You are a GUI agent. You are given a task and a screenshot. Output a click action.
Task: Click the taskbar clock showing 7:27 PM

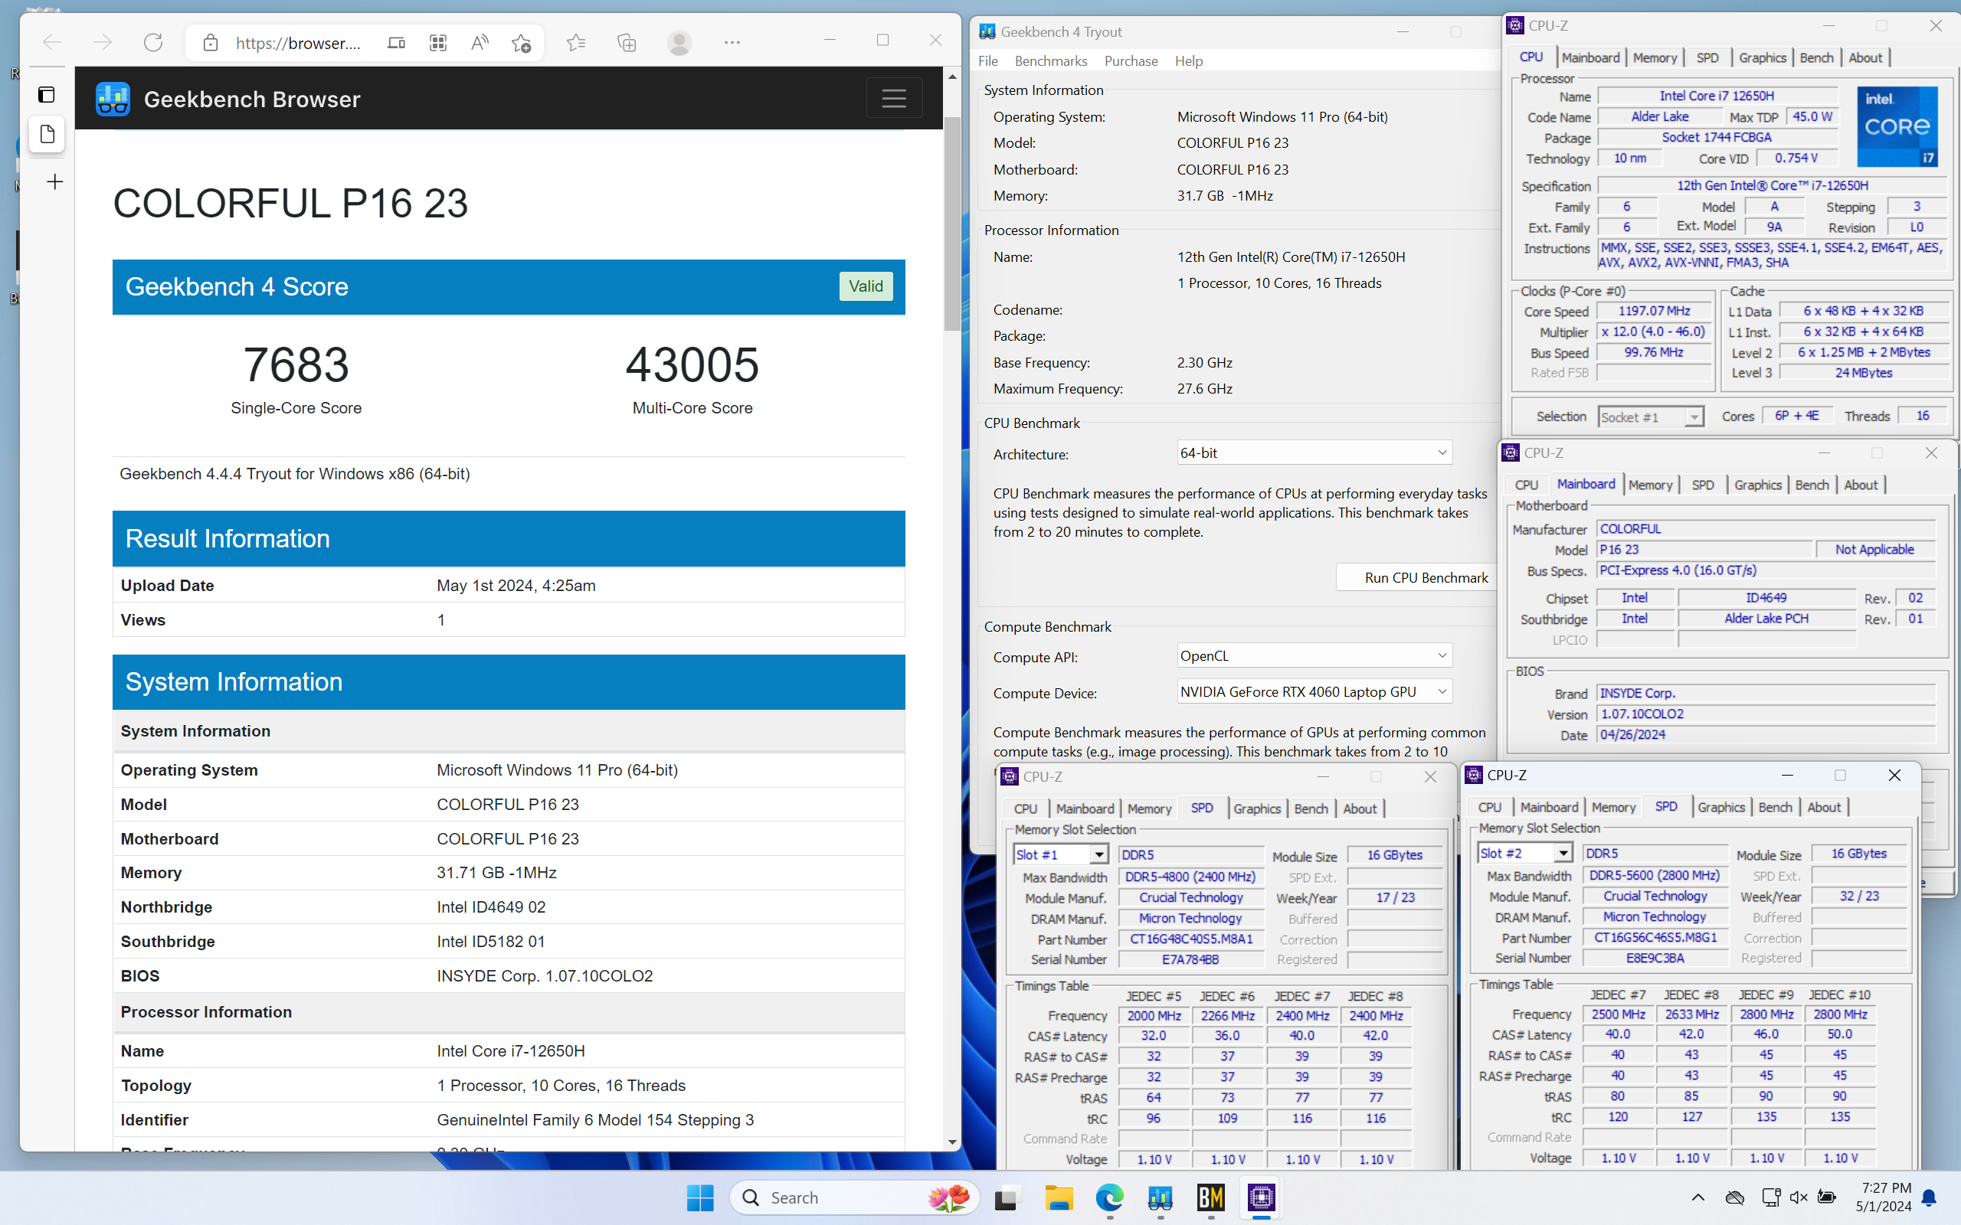[x=1883, y=1197]
